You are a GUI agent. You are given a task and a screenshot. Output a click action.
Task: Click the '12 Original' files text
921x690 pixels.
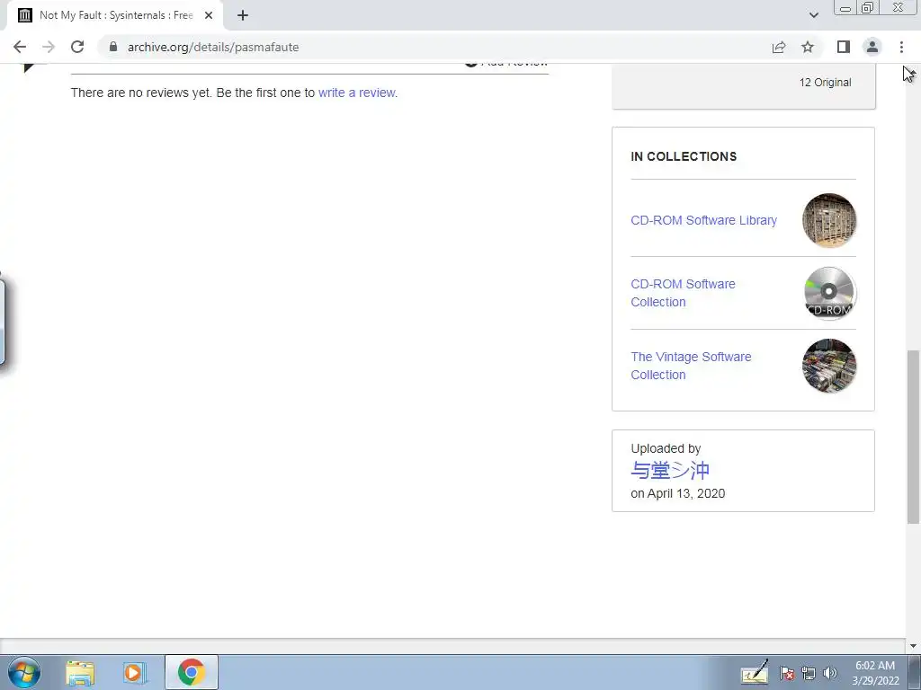(x=825, y=82)
